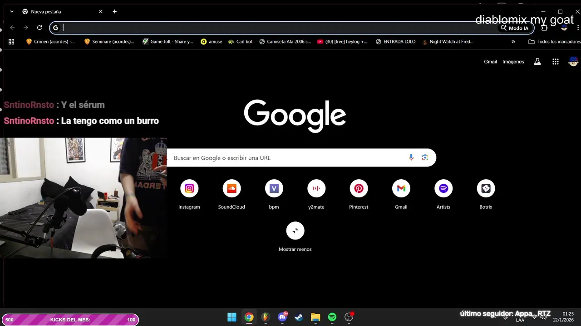Open the Windows Start menu
Image resolution: width=581 pixels, height=326 pixels.
232,317
